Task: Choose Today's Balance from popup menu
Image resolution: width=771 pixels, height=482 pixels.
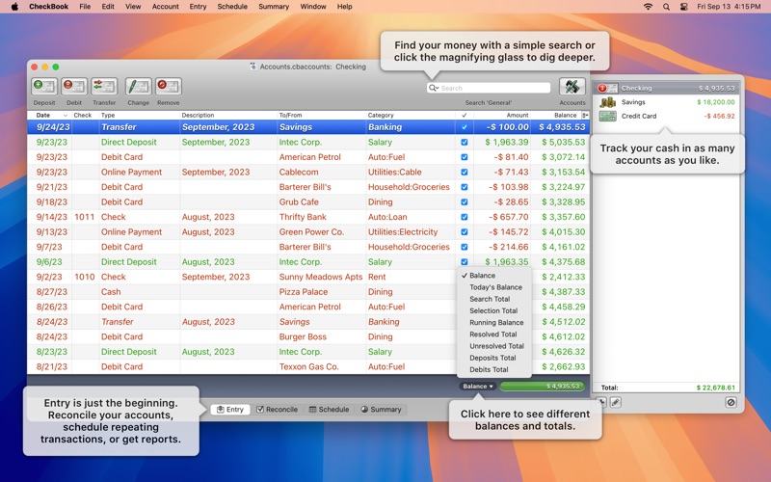Action: (495, 287)
